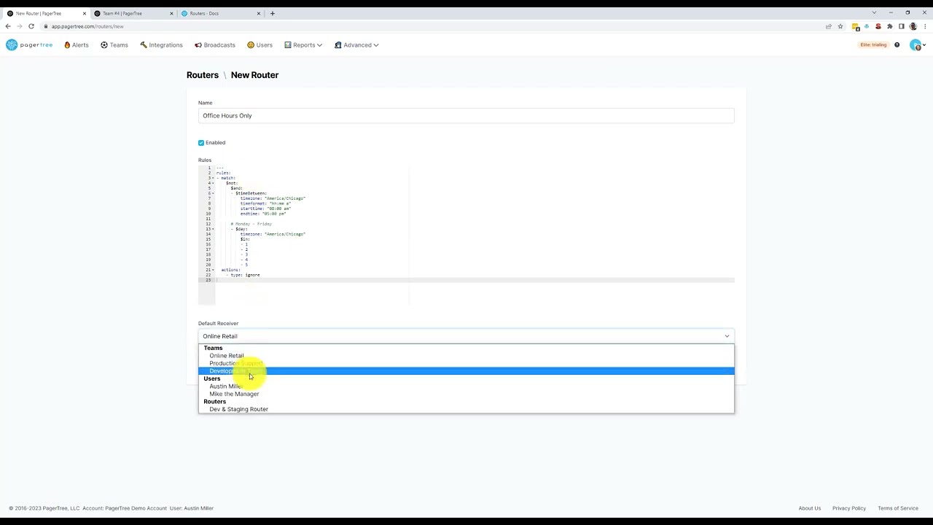Pick Austin Miller as default receiver
This screenshot has height=525, width=933.
(x=466, y=386)
